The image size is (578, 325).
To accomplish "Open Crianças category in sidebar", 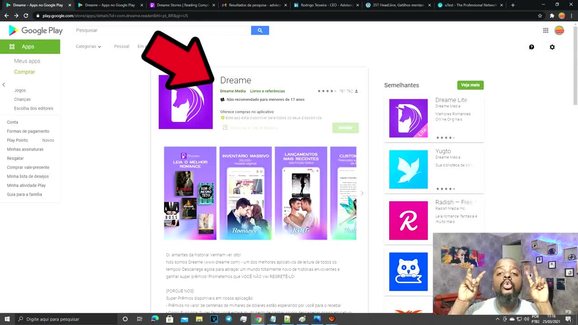I will click(22, 99).
